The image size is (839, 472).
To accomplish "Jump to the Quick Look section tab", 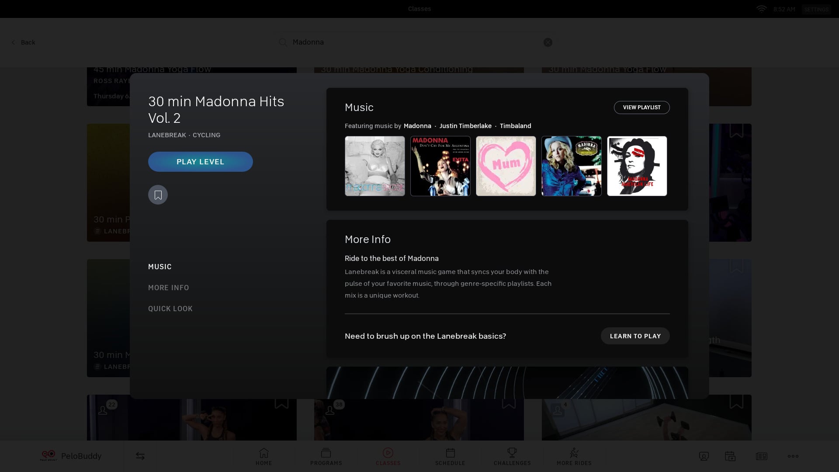I will click(170, 309).
